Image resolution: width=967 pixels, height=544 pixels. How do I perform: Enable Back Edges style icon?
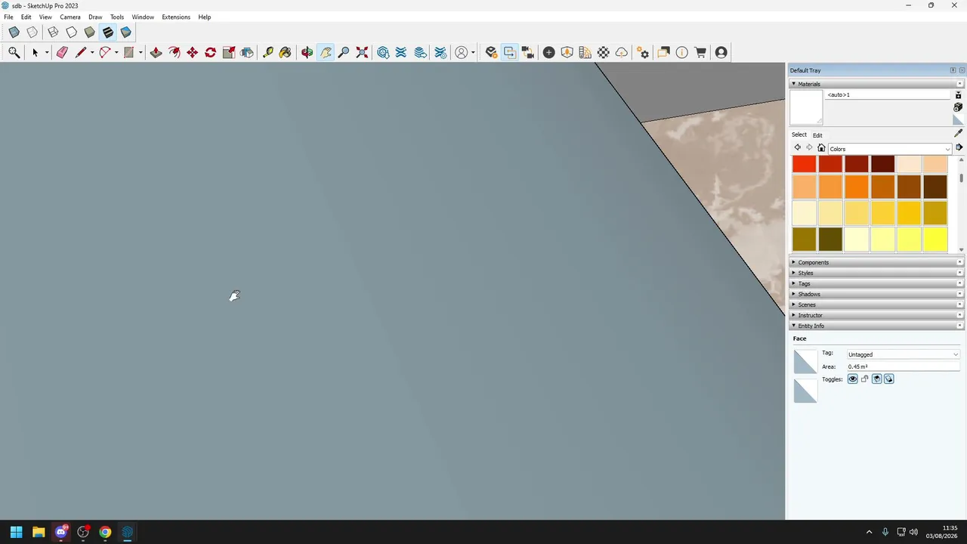pyautogui.click(x=32, y=32)
